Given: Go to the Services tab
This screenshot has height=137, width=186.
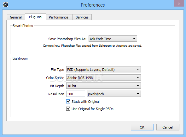Looking at the screenshot, I should click(x=82, y=17).
